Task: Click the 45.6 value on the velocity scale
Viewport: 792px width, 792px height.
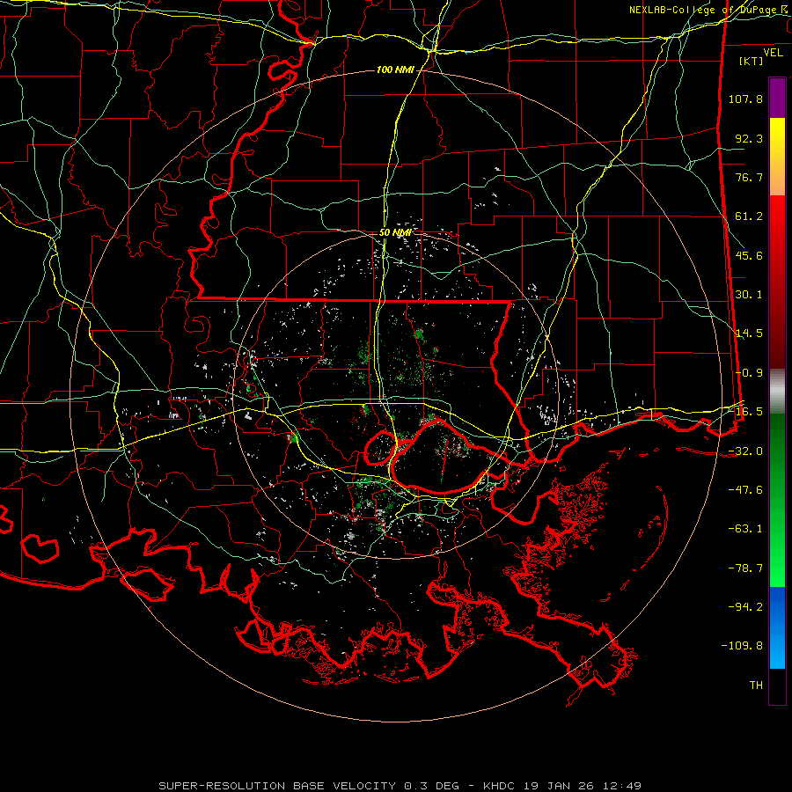Action: click(x=749, y=255)
